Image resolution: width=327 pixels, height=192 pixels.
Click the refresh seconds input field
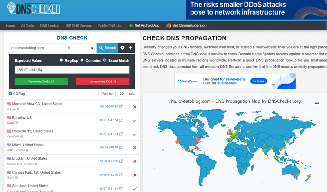point(122,94)
